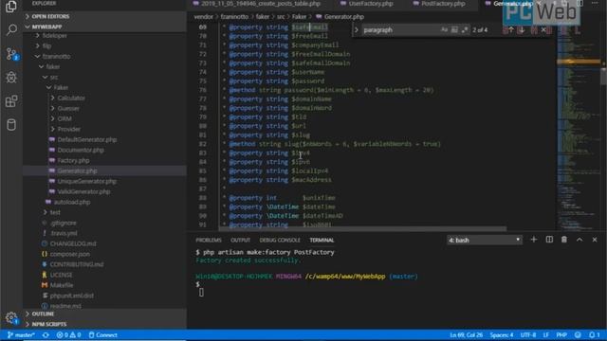Expand the Provider folder
Viewport: 607px width, 341px height.
(x=69, y=129)
